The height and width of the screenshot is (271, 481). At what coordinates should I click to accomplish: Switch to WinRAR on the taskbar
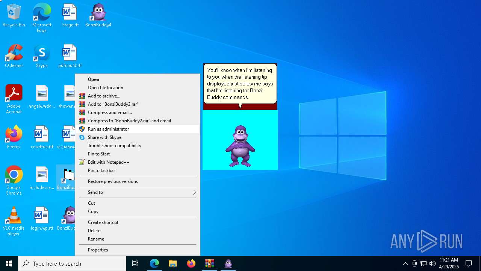pos(210,263)
